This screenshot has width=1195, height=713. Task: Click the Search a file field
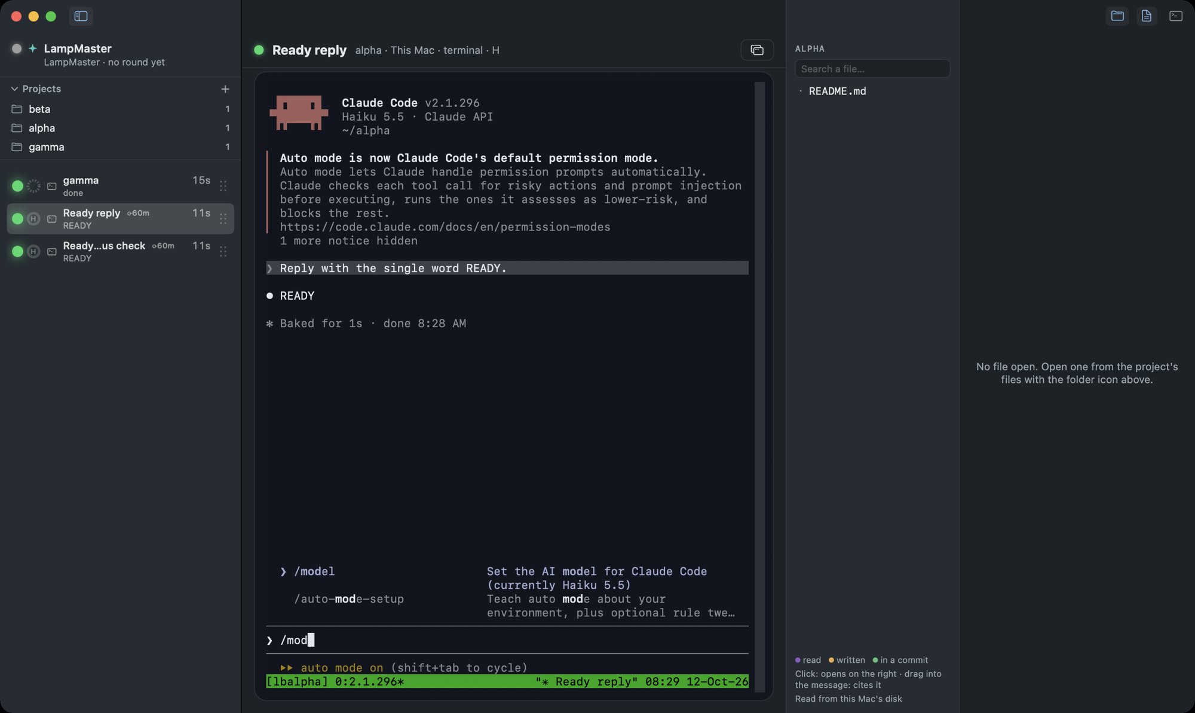coord(872,69)
